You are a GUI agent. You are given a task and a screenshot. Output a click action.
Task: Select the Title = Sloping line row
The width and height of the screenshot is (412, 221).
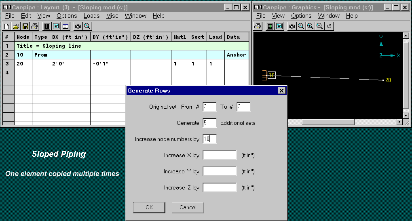point(131,46)
